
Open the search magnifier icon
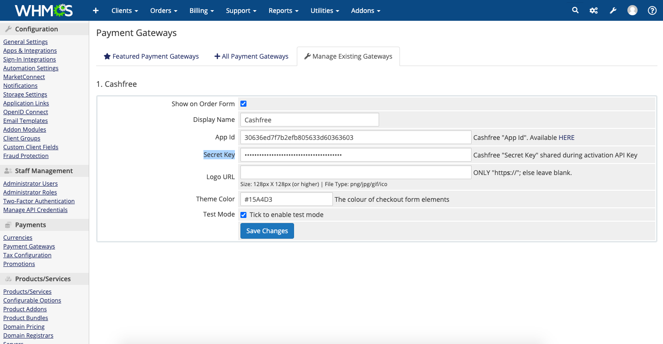(x=575, y=10)
